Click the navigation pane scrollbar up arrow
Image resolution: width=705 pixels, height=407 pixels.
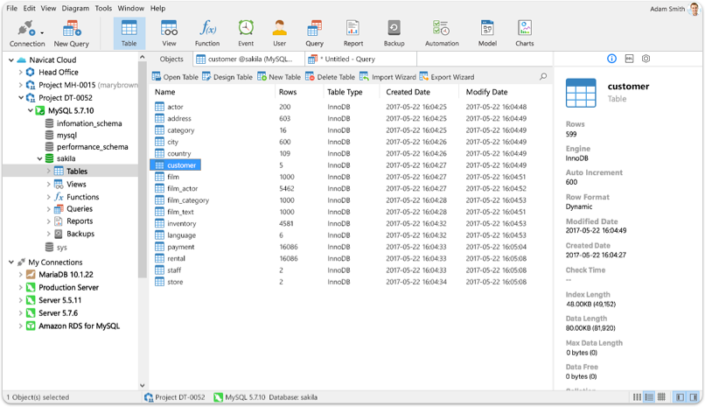(x=142, y=57)
